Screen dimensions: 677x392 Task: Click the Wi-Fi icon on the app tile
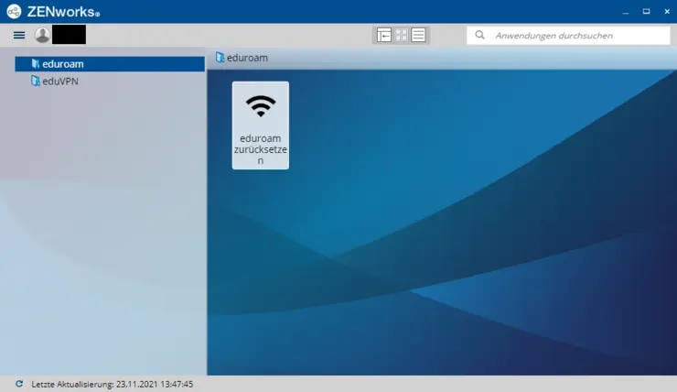click(x=261, y=106)
